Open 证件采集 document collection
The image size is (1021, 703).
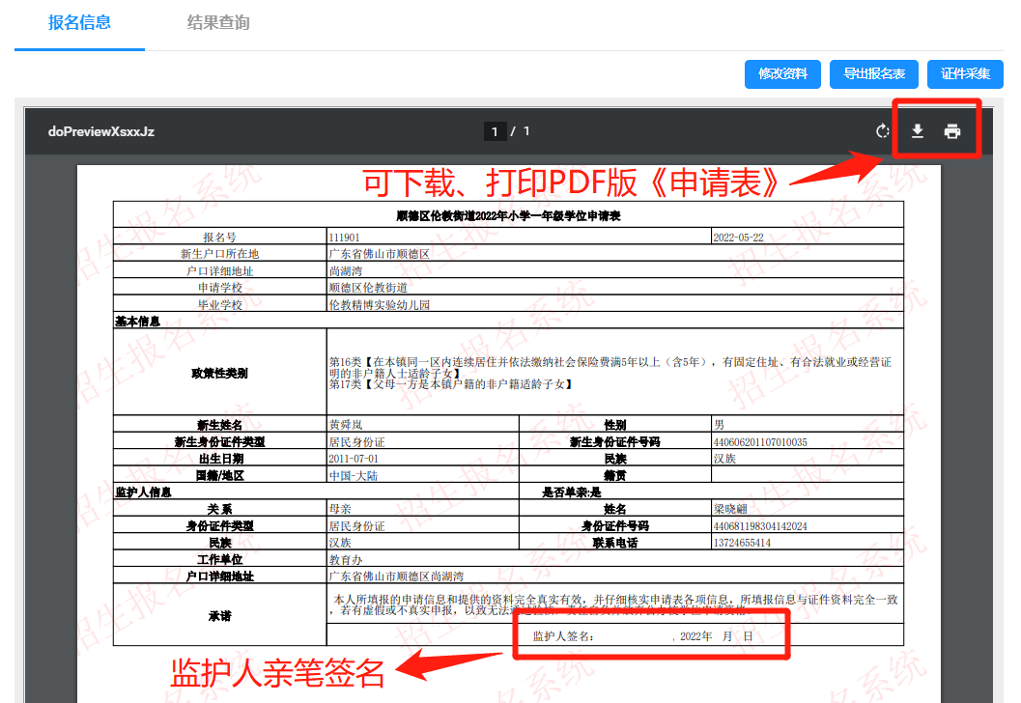click(x=965, y=74)
